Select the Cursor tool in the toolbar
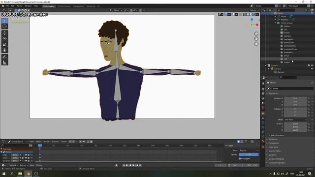Viewport: 315px width, 177px height. click(4, 26)
